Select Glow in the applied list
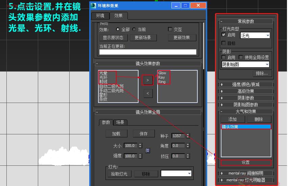The width and height of the screenshot is (288, 186). (x=162, y=73)
